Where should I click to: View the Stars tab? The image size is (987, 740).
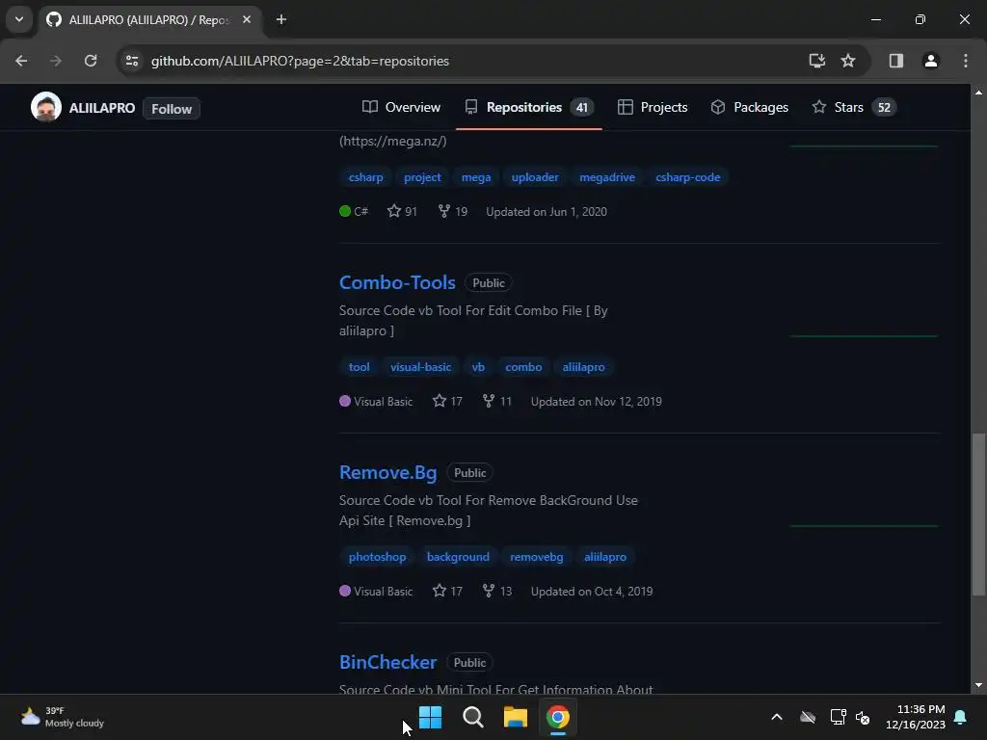tap(854, 108)
